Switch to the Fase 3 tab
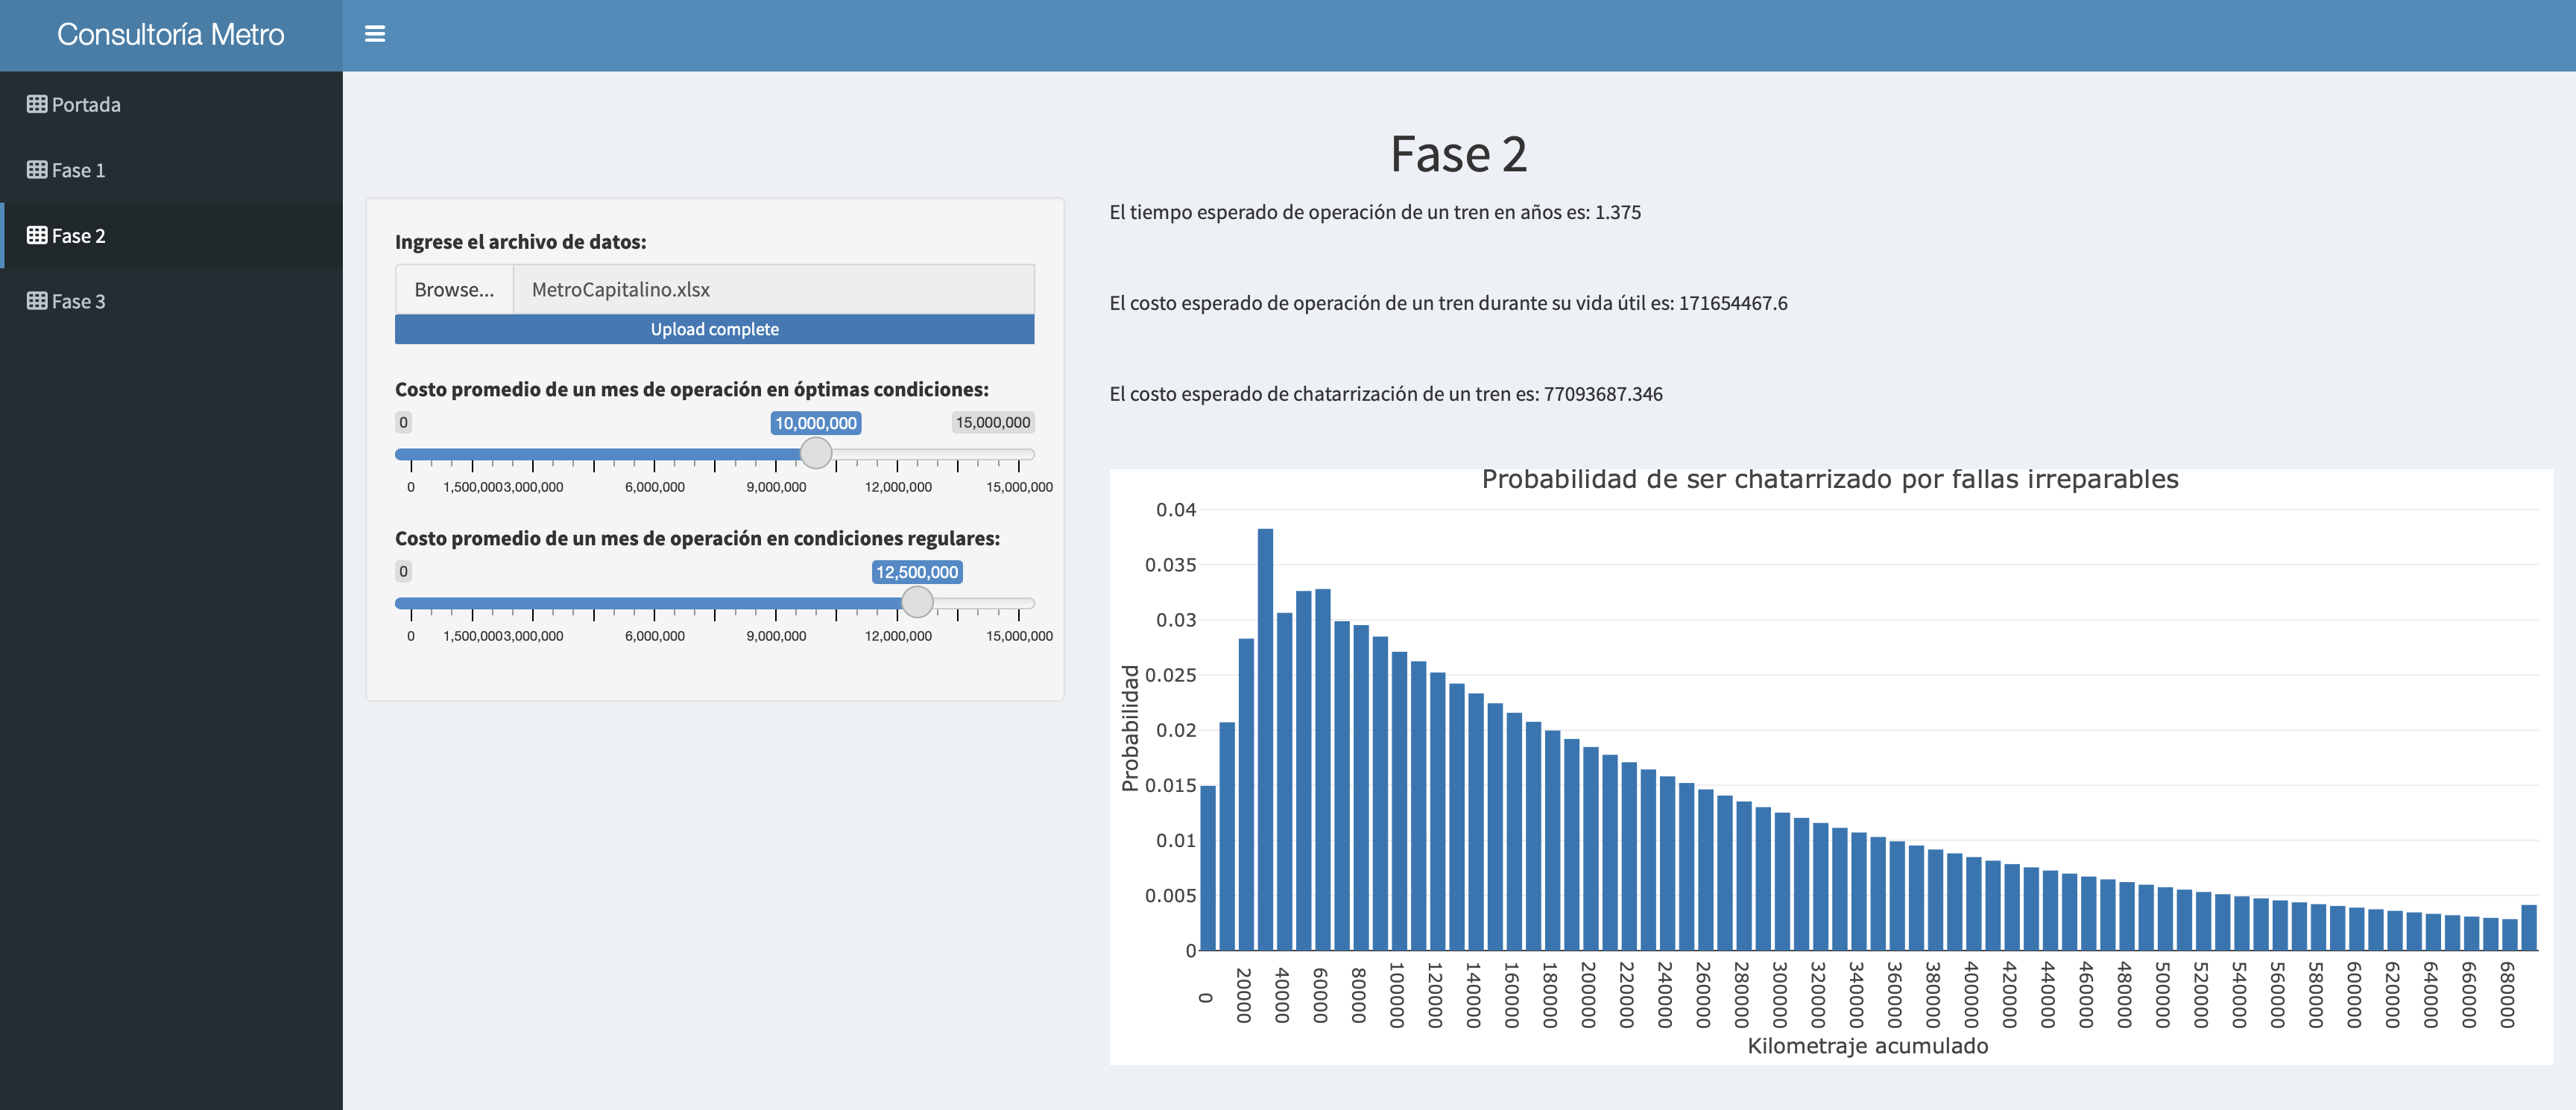Viewport: 2576px width, 1110px height. coord(78,301)
